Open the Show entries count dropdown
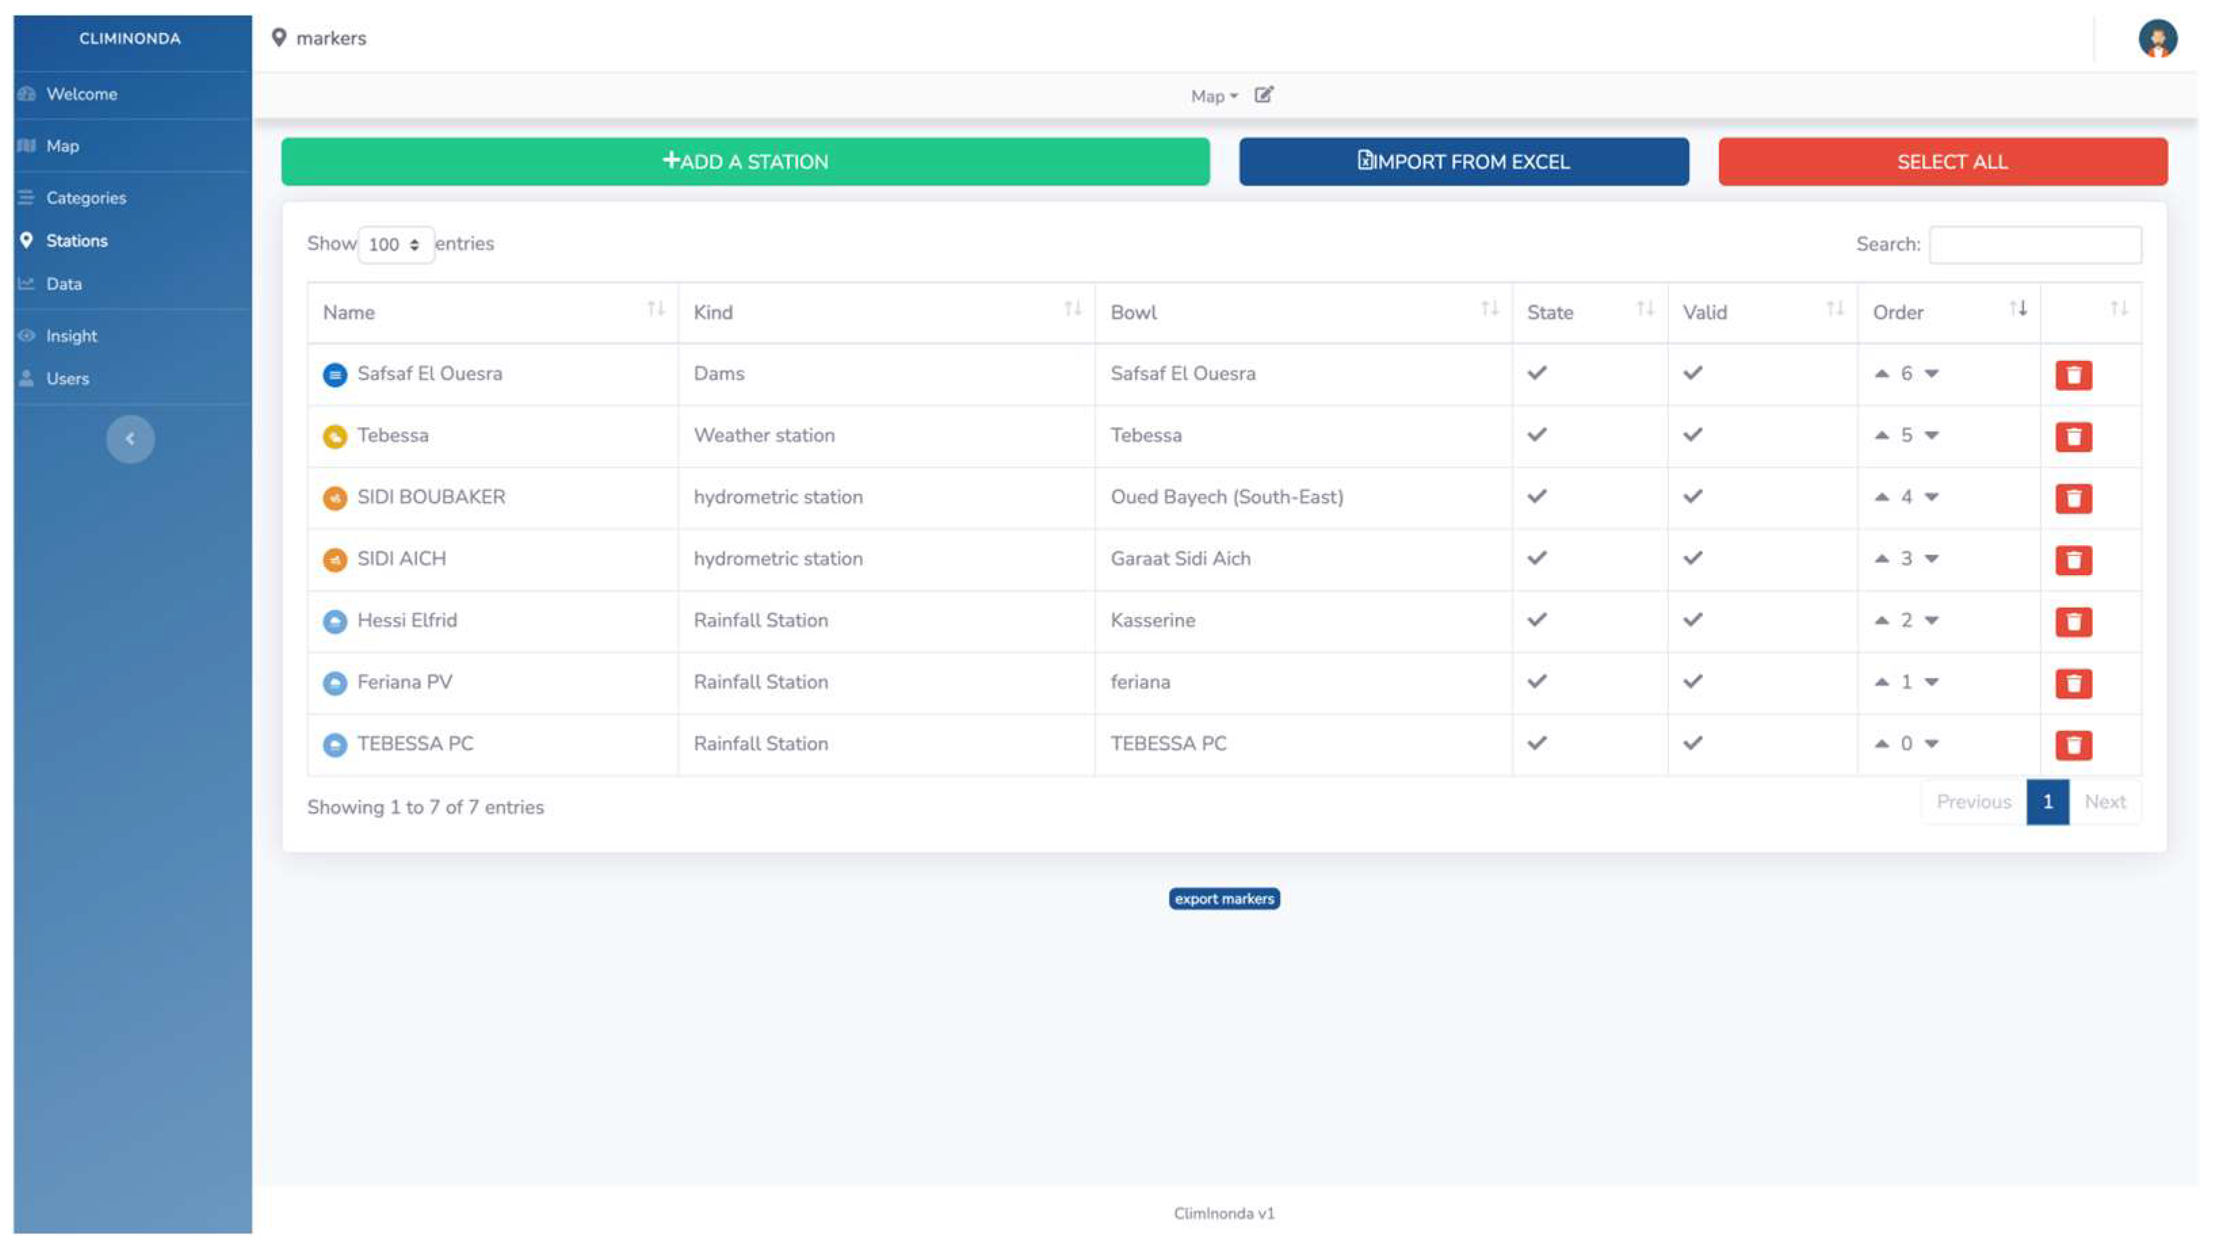2217x1251 pixels. [x=395, y=245]
